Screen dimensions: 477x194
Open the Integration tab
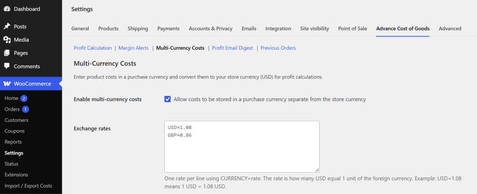point(278,29)
